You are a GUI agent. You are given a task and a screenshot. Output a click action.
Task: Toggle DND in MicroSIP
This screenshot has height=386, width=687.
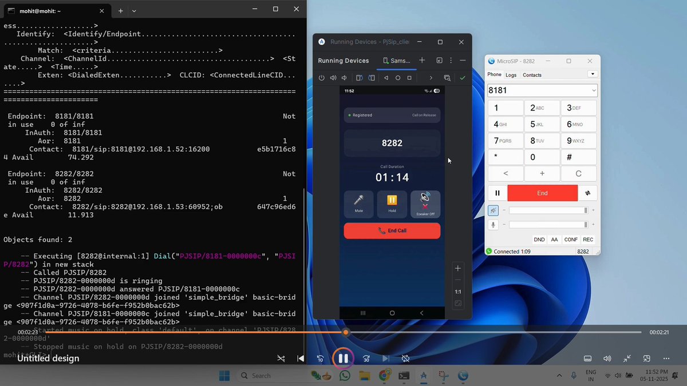pyautogui.click(x=539, y=240)
